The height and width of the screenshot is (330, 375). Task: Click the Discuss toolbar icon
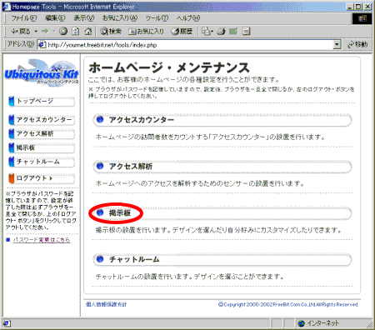click(246, 32)
